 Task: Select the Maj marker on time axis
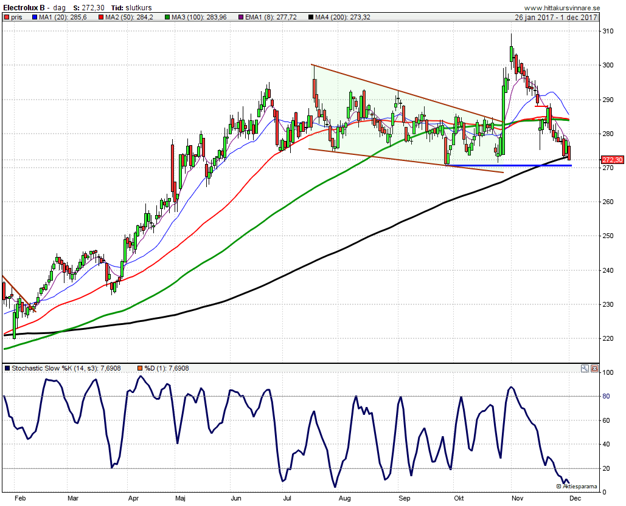(181, 499)
